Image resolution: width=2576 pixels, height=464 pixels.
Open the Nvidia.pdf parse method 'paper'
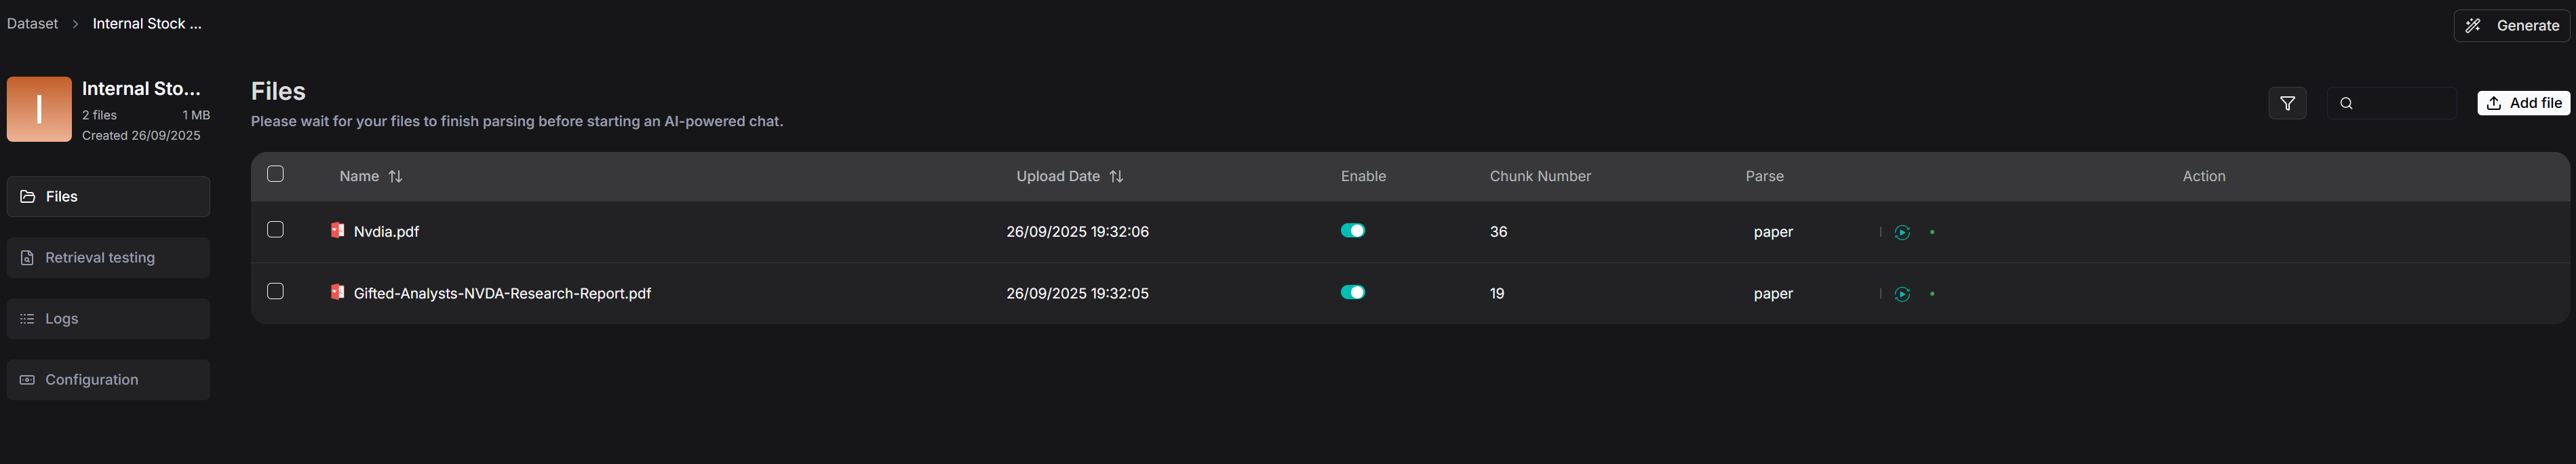coord(1772,232)
